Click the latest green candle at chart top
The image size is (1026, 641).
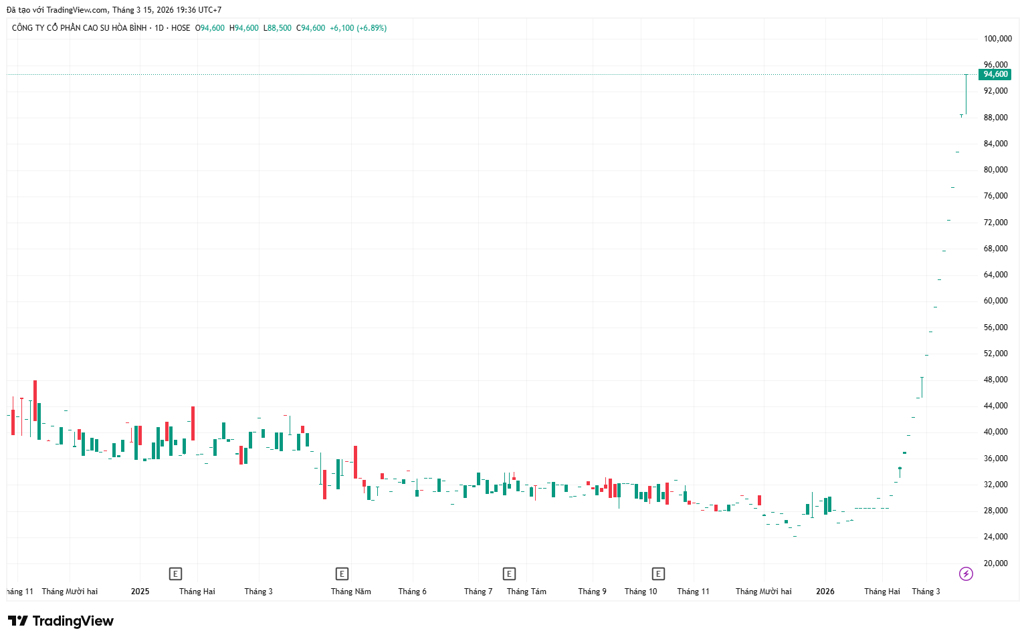[x=966, y=94]
